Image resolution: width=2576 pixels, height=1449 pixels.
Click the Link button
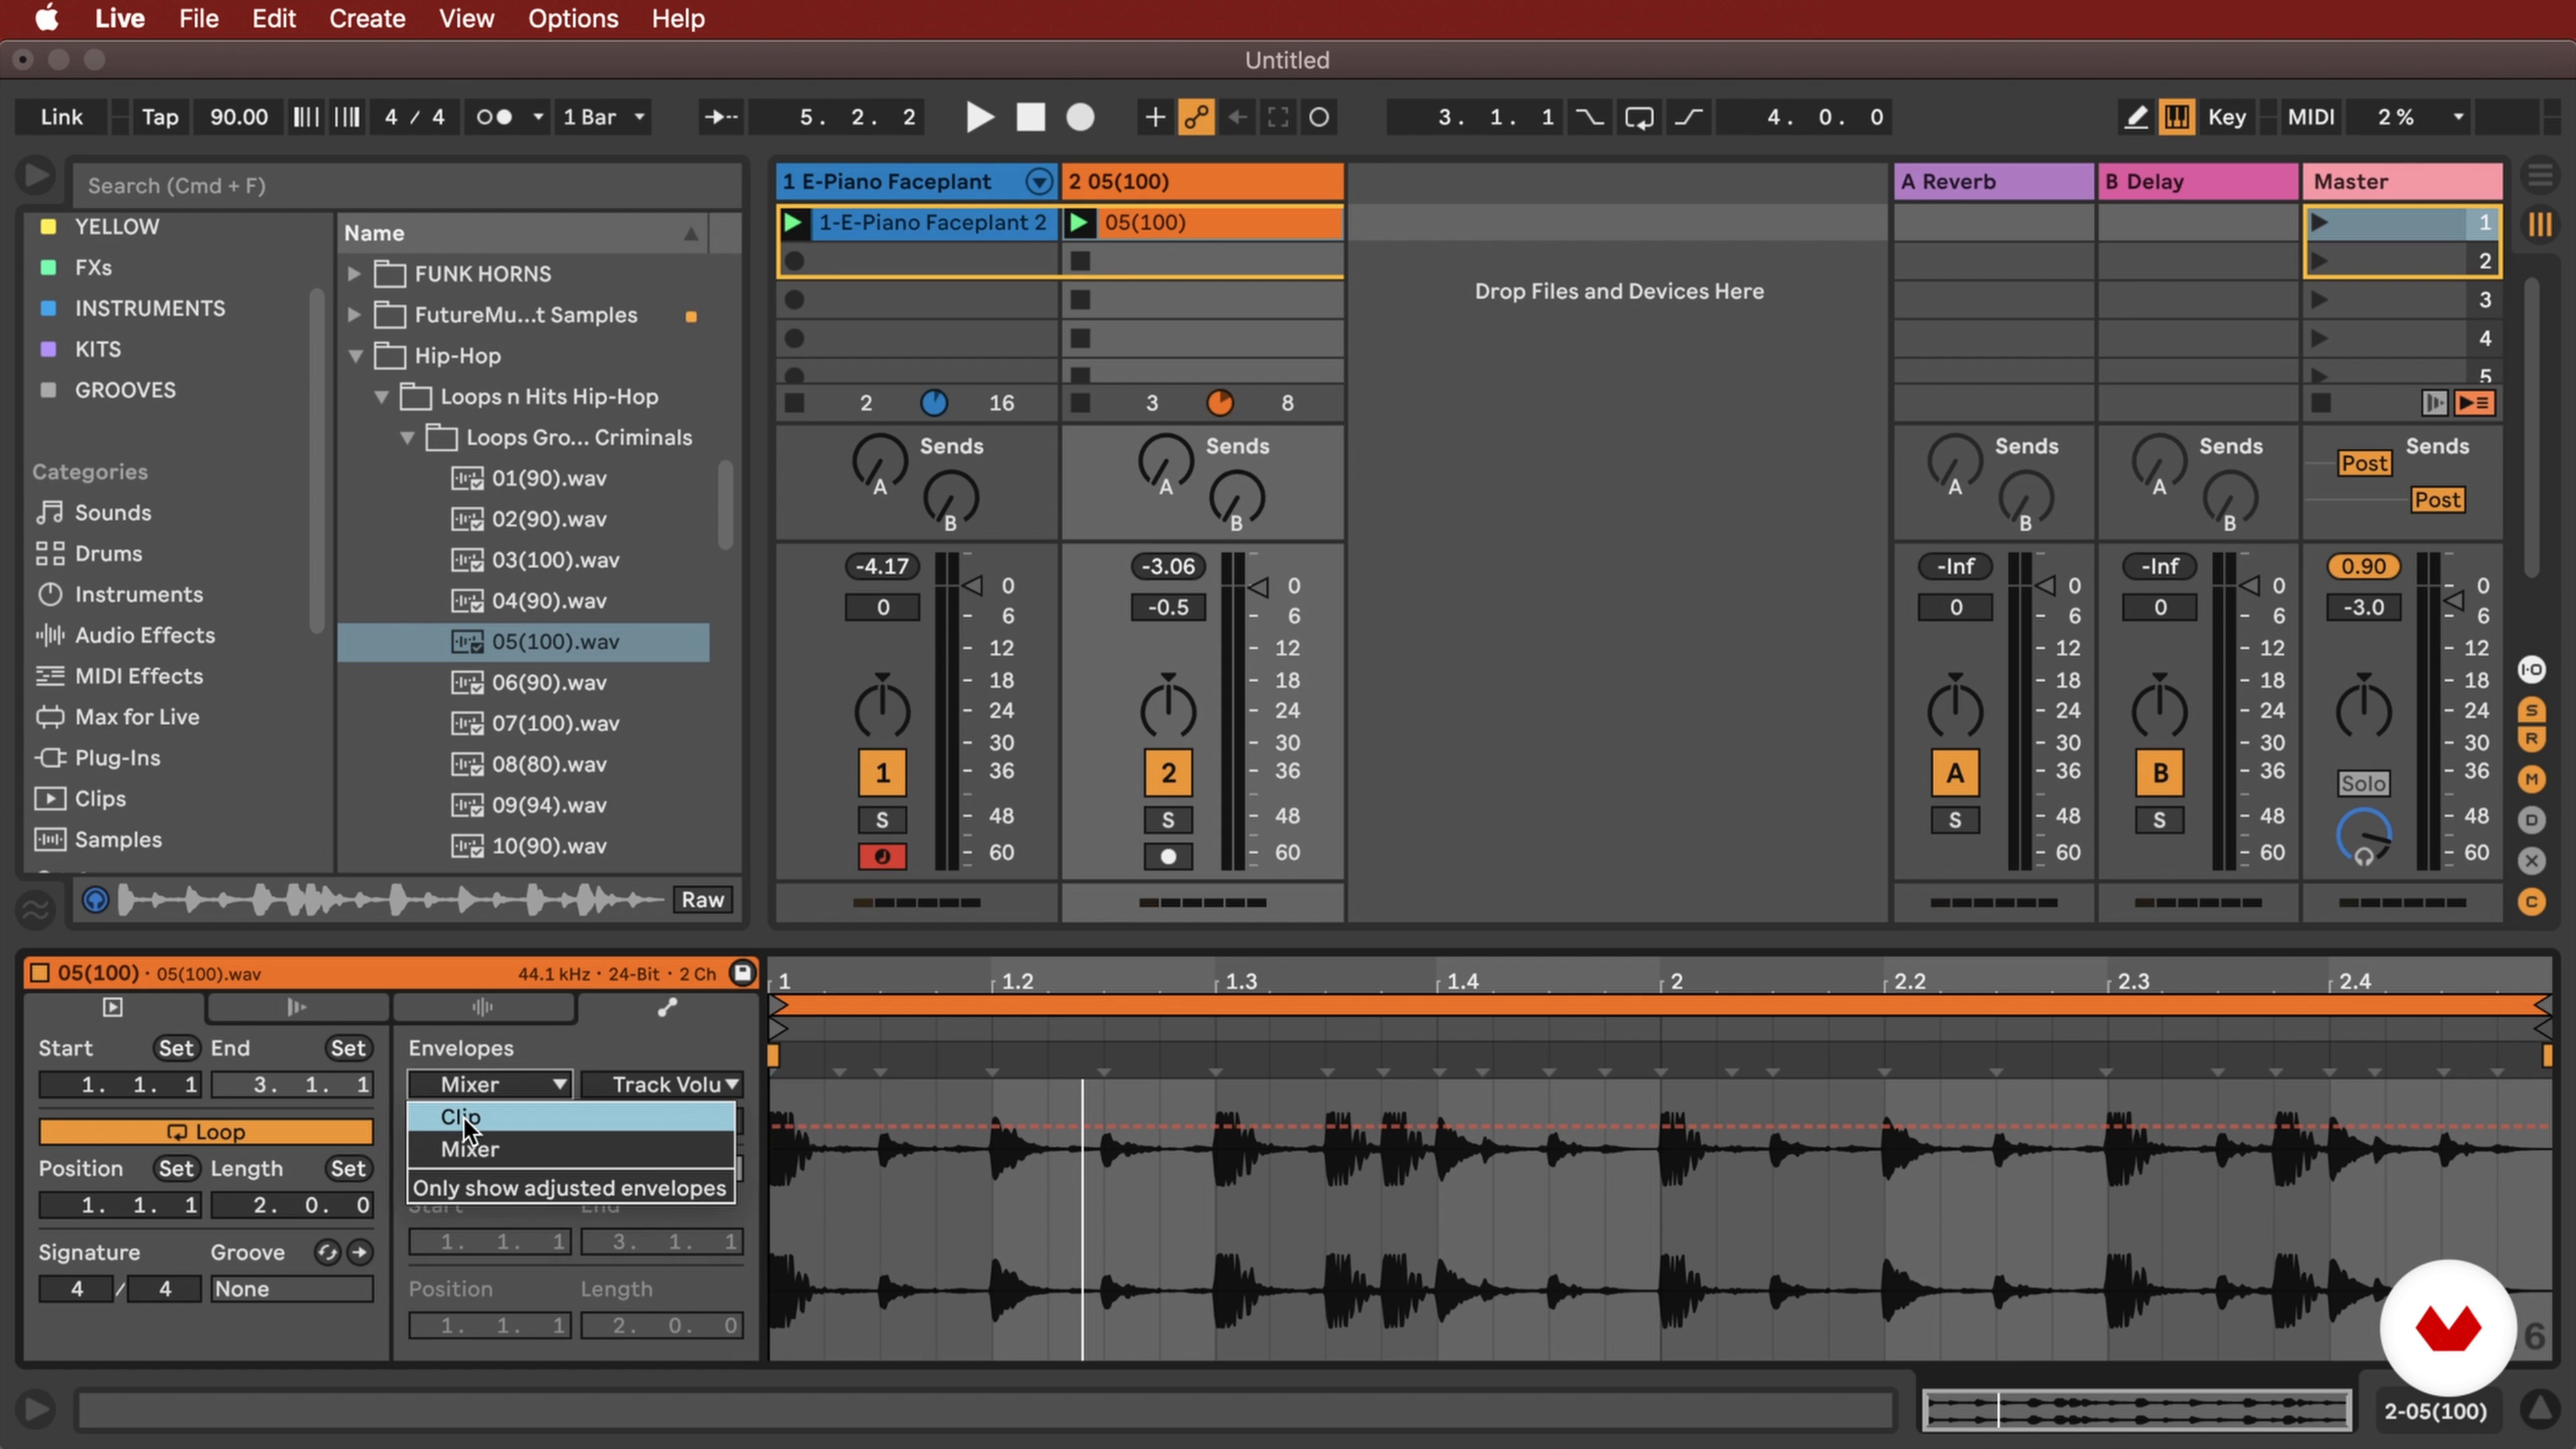coord(61,117)
